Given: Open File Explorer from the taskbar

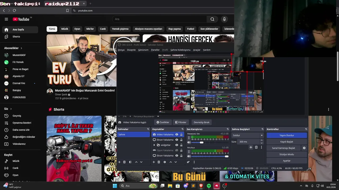Looking at the screenshot, I should [170, 186].
